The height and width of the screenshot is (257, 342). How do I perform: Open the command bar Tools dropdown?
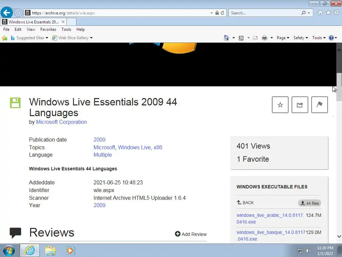tap(319, 38)
